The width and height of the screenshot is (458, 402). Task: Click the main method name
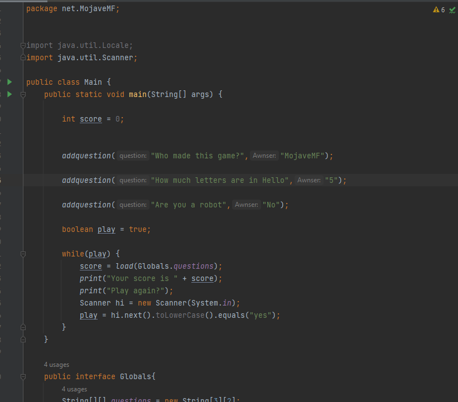(x=138, y=95)
